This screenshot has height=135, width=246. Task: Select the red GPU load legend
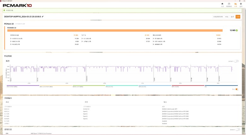188,86
